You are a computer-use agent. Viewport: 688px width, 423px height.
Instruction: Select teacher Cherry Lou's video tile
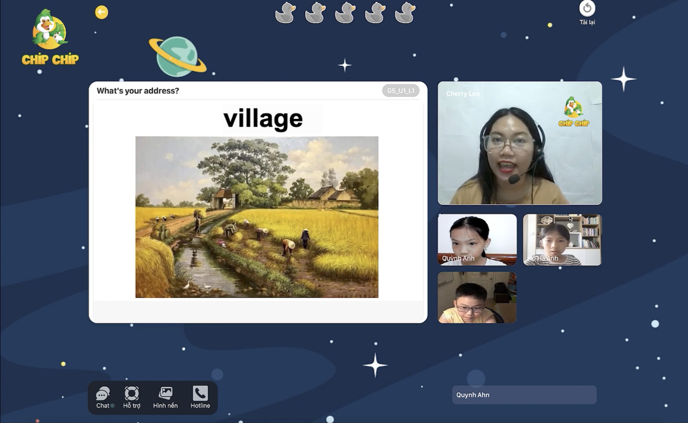(519, 143)
